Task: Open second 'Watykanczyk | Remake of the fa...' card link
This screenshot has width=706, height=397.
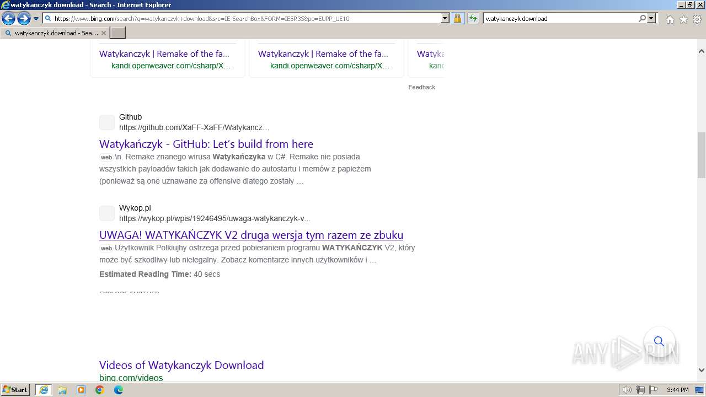Action: tap(323, 53)
